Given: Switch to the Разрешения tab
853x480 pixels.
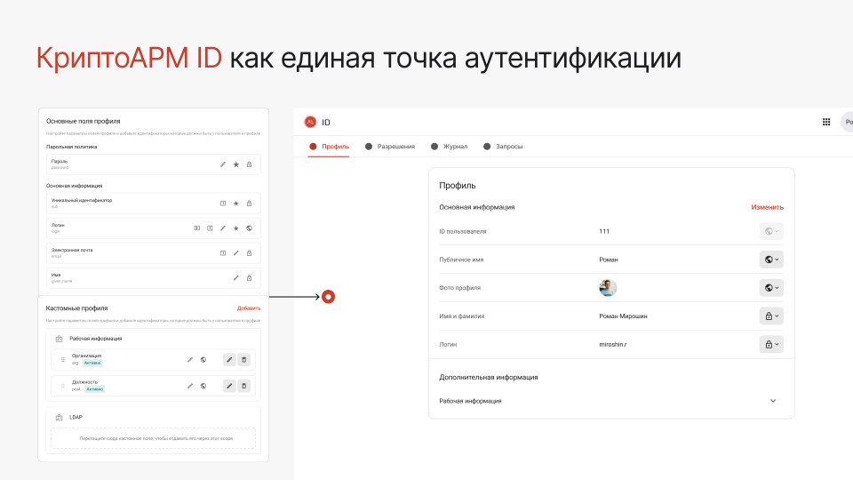Looking at the screenshot, I should click(x=390, y=147).
